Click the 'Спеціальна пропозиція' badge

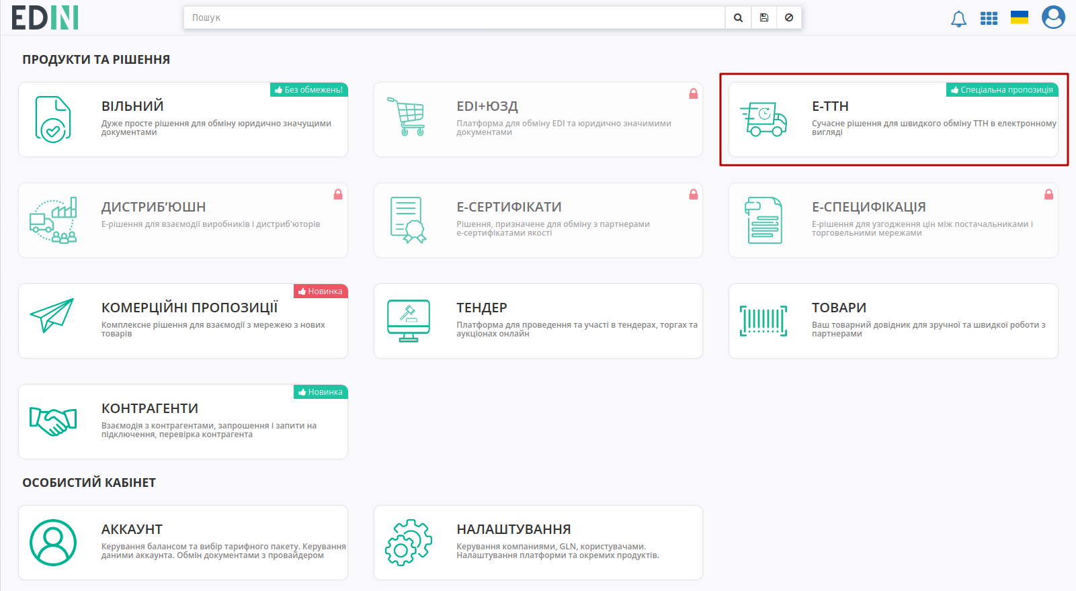[1002, 89]
